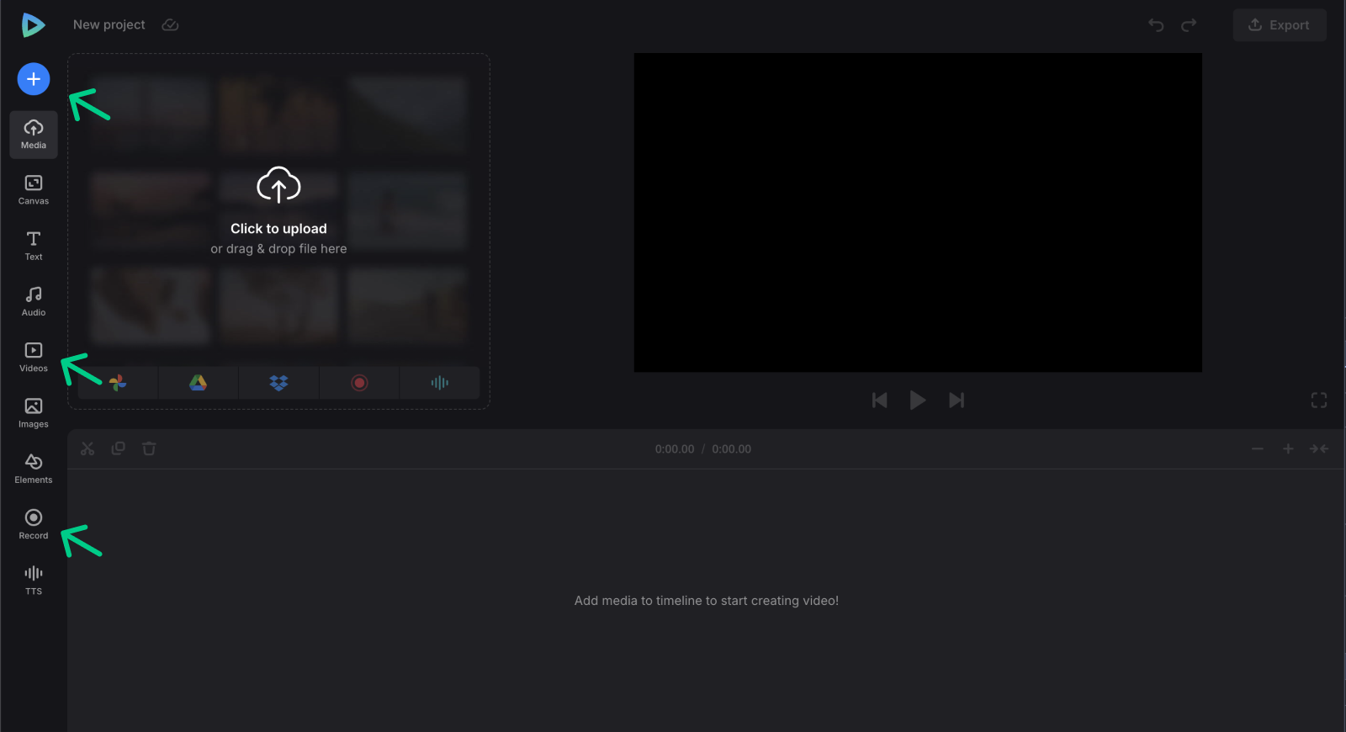Play the video preview
Screen dimensions: 1346x732
918,400
